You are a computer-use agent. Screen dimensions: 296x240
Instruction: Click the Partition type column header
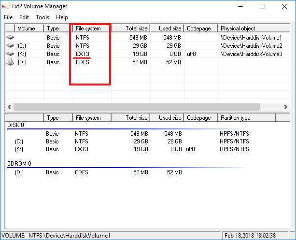coord(247,118)
